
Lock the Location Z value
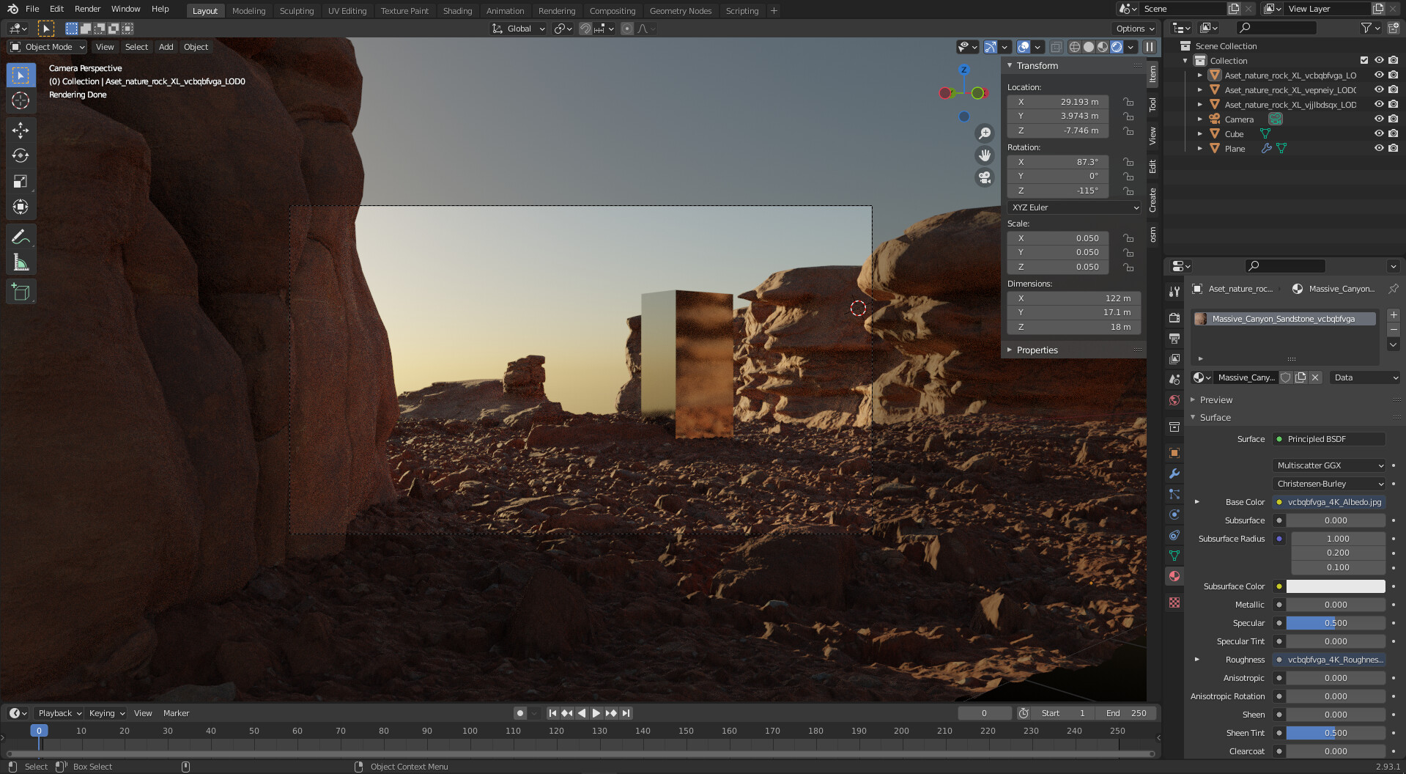1128,130
